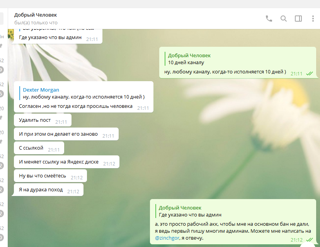This screenshot has height=247, width=320.
Task: Select message 'И при этом он делает его заново'
Action: (x=66, y=134)
